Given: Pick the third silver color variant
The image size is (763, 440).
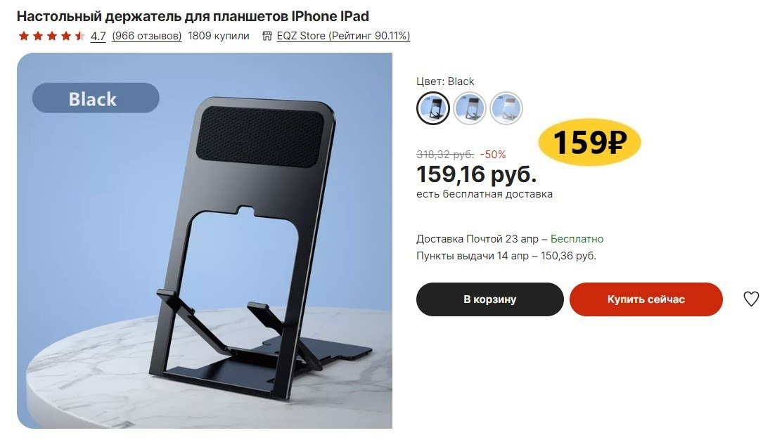Looking at the screenshot, I should pos(506,108).
